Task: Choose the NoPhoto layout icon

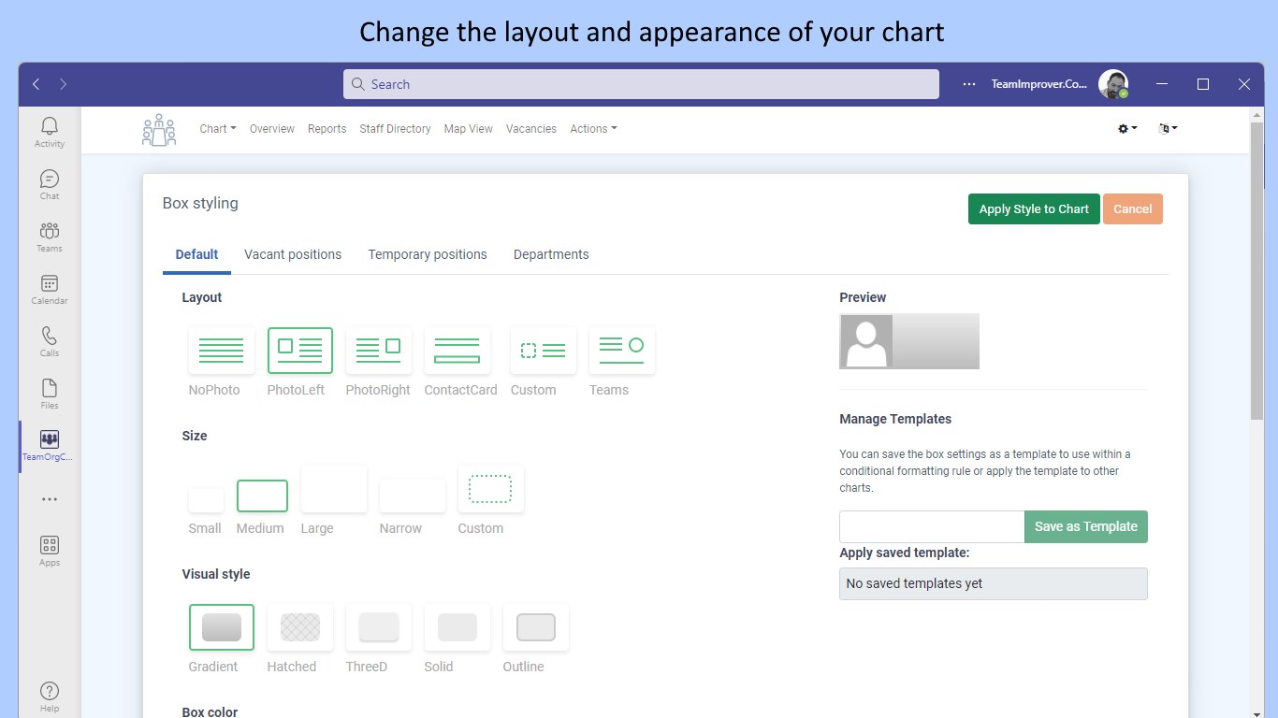Action: pos(222,351)
